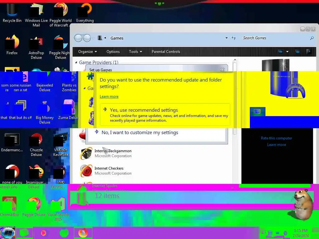Screen dimensions: 319x239
Task: Click Rate this computer link
Action: tap(277, 138)
